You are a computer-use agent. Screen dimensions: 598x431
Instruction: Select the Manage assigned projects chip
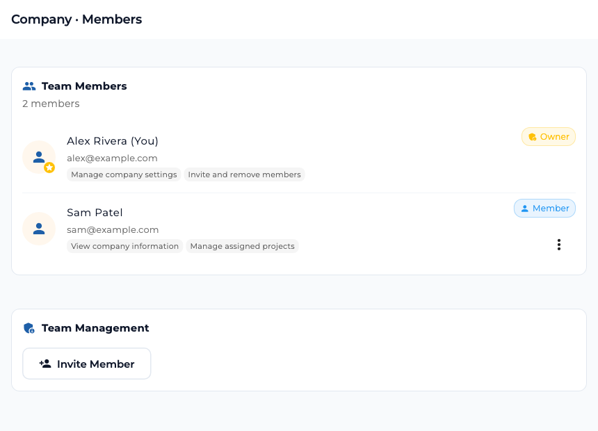242,246
